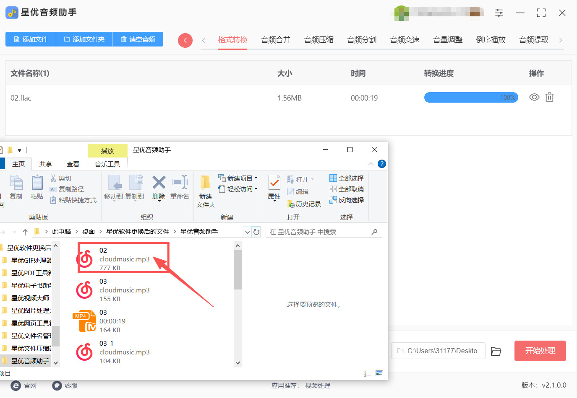Switch to the 音频合并 tab
Viewport: 577px width, 398px height.
276,40
